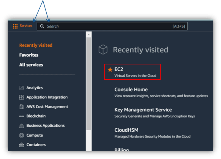The height and width of the screenshot is (159, 221).
Task: Click the Business Applications icon
Action: (22, 126)
